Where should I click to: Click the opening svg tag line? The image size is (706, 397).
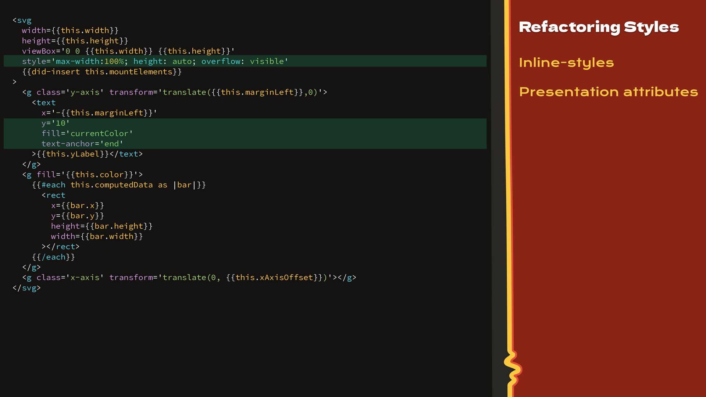pos(22,20)
